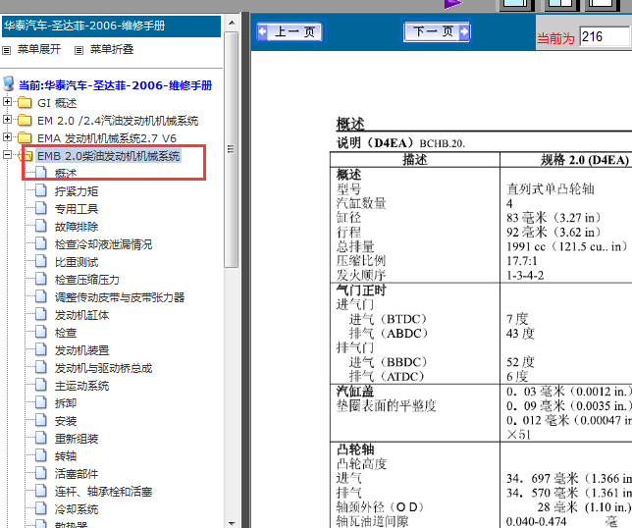Open the 发动机与驱动桥总成 page
This screenshot has width=632, height=528.
(104, 368)
